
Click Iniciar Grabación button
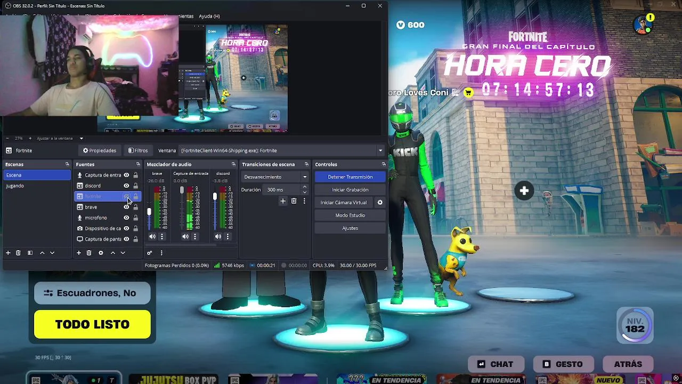point(350,189)
